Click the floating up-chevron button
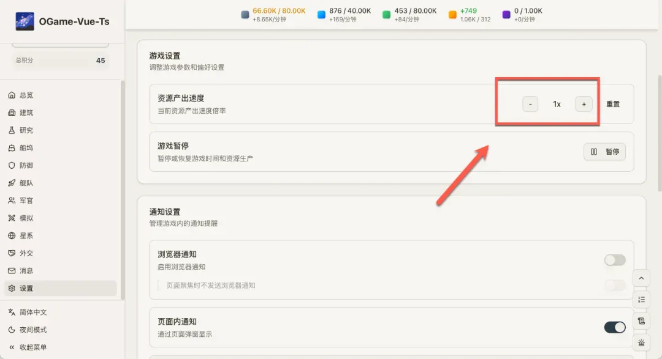The width and height of the screenshot is (662, 359). pos(641,278)
